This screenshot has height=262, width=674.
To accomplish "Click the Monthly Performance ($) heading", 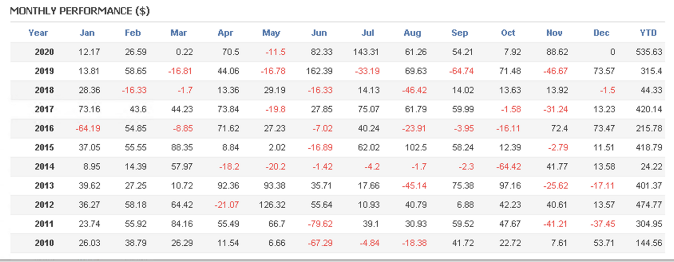I will (x=80, y=11).
